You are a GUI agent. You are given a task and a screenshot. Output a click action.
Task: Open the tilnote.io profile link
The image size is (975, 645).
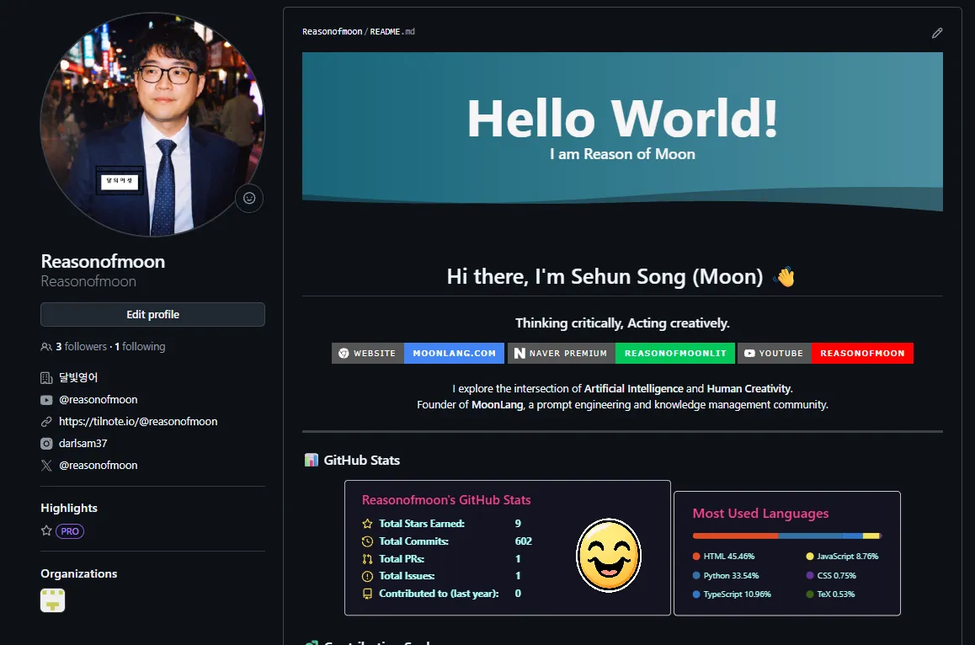[138, 422]
